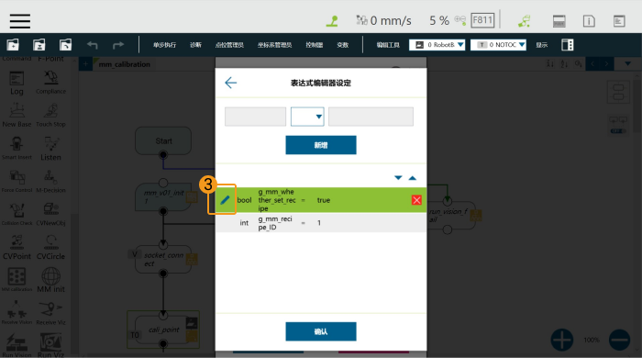The width and height of the screenshot is (642, 358).
Task: Select the CVCircle node icon
Action: pyautogui.click(x=50, y=248)
